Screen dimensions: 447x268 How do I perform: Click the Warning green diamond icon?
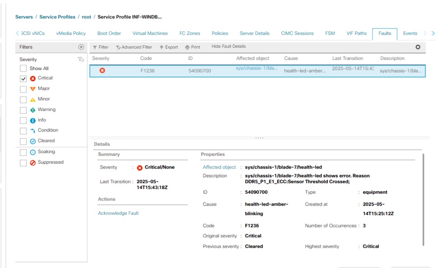[33, 110]
